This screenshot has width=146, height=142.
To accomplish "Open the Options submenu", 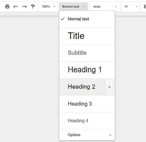I will (87, 135).
